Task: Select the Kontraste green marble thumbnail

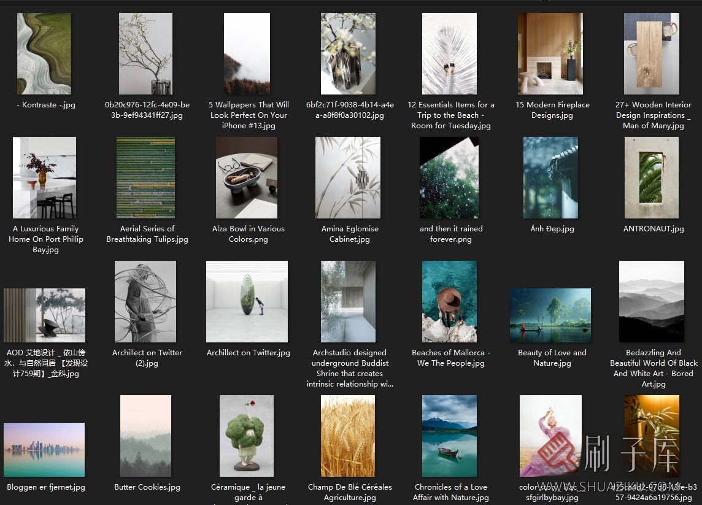Action: pyautogui.click(x=44, y=54)
